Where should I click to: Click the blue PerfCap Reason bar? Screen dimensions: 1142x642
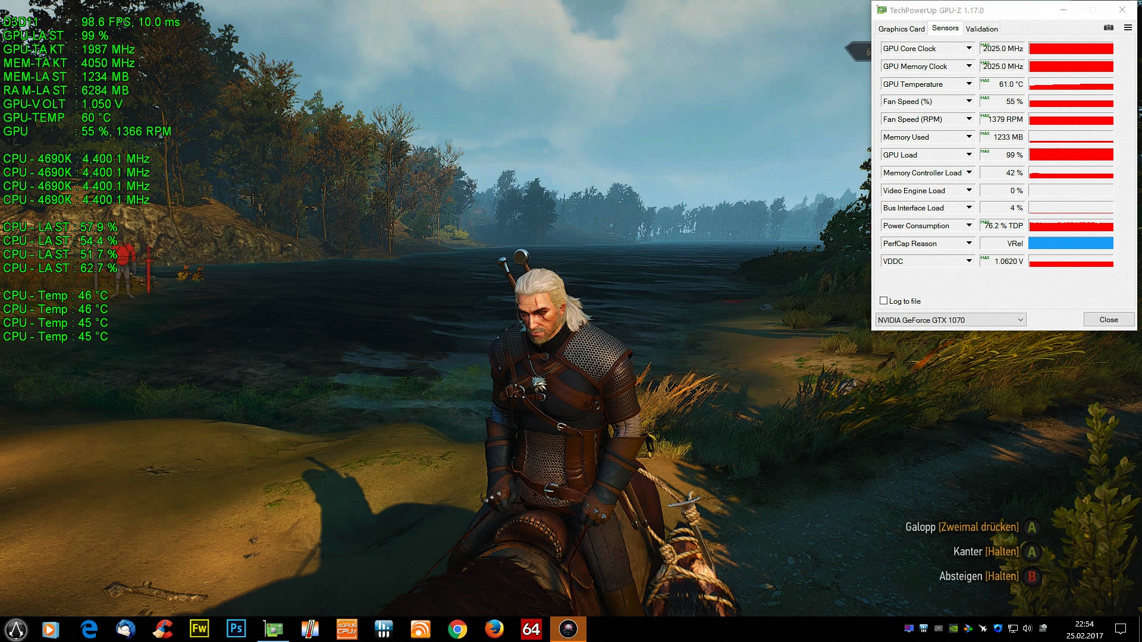click(1071, 243)
